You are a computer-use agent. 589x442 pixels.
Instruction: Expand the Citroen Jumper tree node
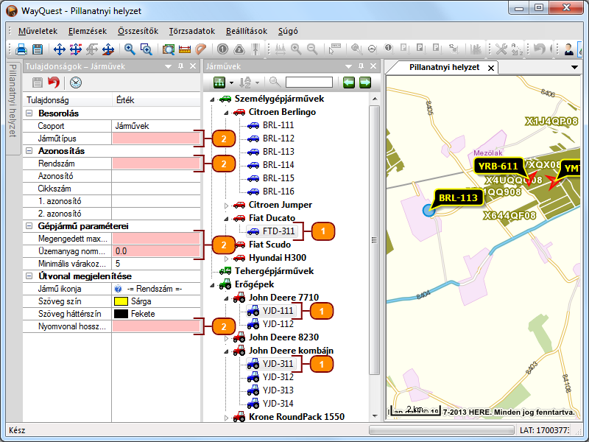[x=227, y=205]
